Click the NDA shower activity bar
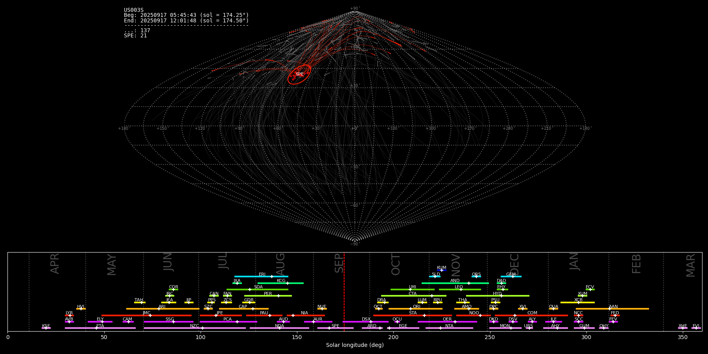This screenshot has height=354, width=708. click(x=279, y=328)
